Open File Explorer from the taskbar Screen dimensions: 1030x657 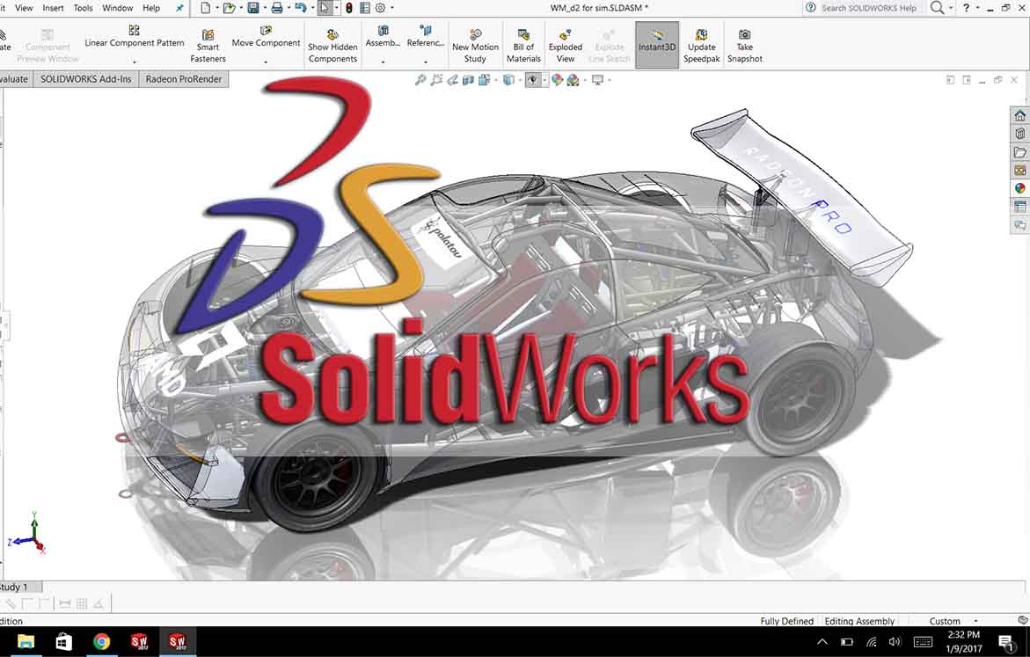tap(26, 641)
